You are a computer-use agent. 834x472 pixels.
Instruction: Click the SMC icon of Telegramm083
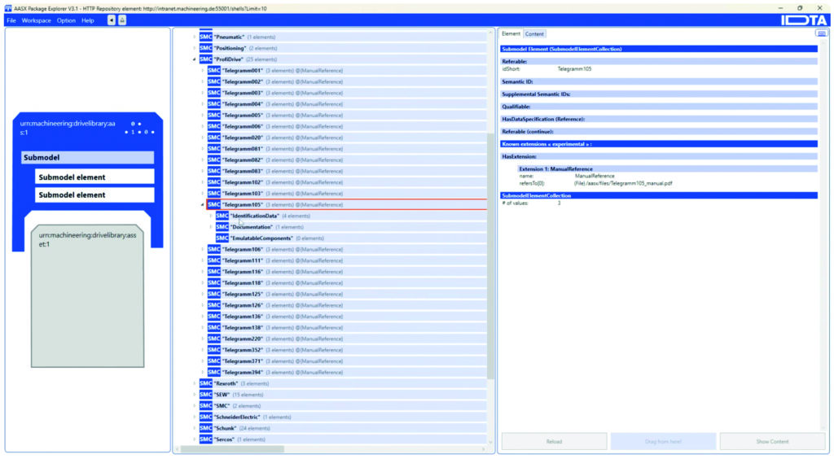coord(214,171)
